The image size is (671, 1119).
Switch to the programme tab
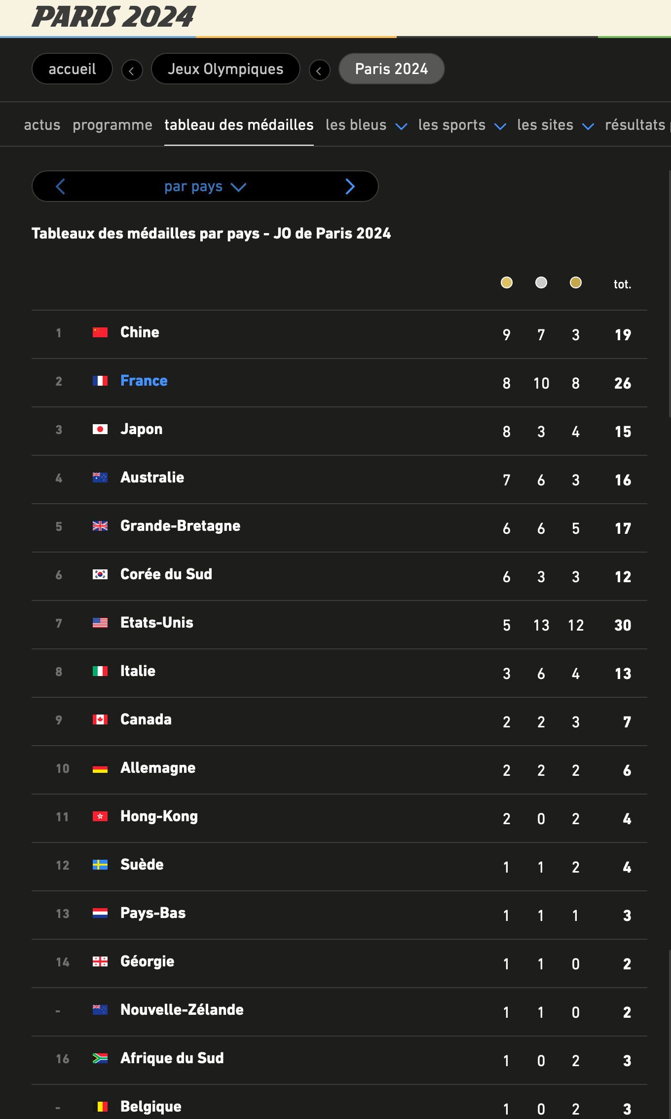112,125
